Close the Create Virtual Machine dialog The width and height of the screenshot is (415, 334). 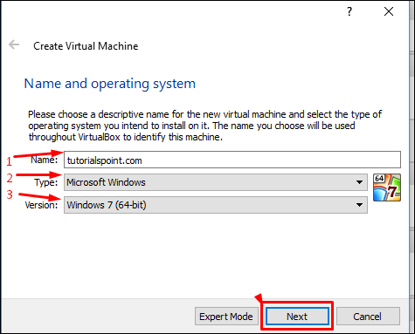tap(389, 11)
